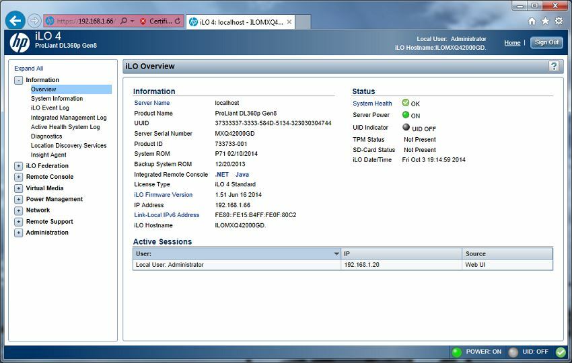Click the HP logo in header
Image resolution: width=572 pixels, height=363 pixels.
(x=20, y=42)
